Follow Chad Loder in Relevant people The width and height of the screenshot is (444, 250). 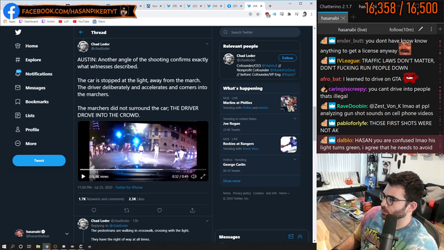287,58
